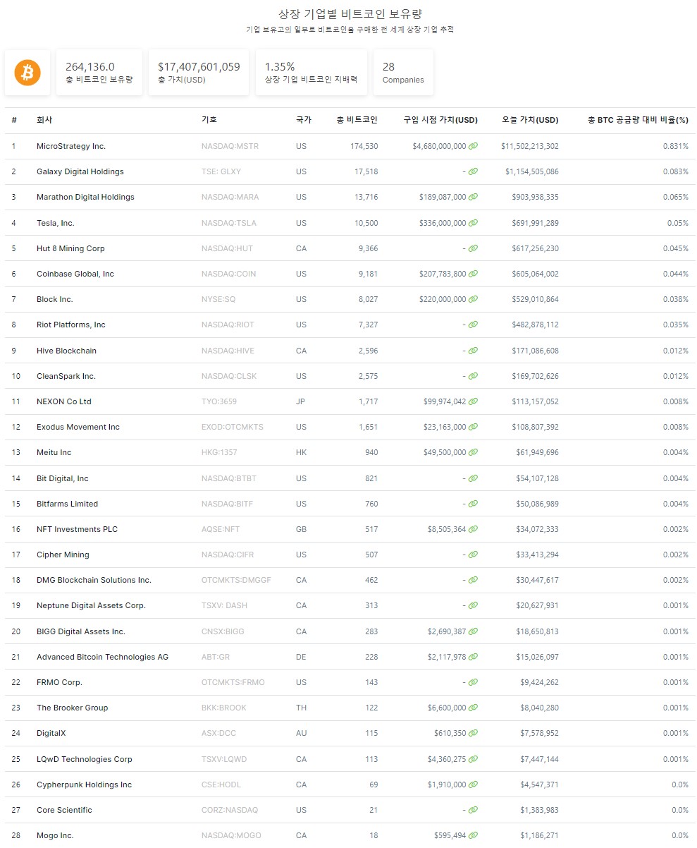
Task: Open the link icon in BIGG Digital Assets row
Action: [473, 631]
